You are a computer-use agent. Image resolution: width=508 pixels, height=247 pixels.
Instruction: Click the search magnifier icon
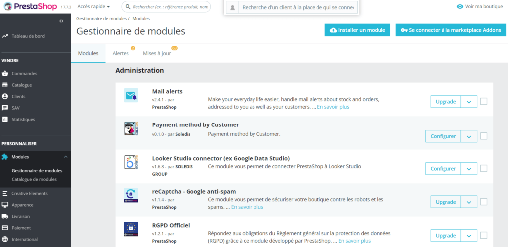(128, 7)
